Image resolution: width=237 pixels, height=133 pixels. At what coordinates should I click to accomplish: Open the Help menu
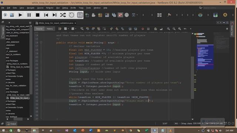click(105, 8)
